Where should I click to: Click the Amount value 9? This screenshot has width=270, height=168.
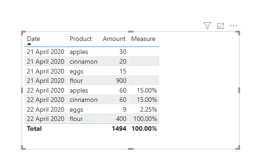click(x=125, y=109)
